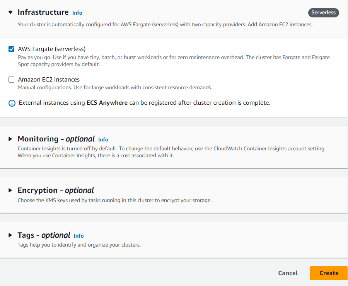The width and height of the screenshot is (348, 286).
Task: Collapse the Infrastructure section arrow
Action: coord(10,12)
